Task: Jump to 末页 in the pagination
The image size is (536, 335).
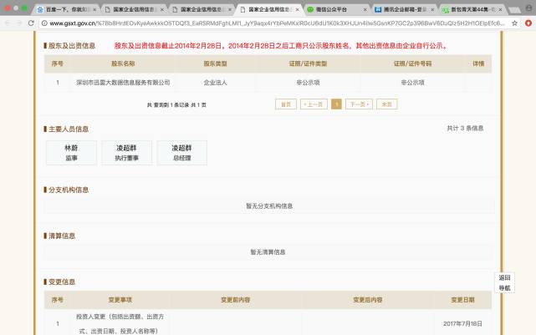Action: [386, 104]
